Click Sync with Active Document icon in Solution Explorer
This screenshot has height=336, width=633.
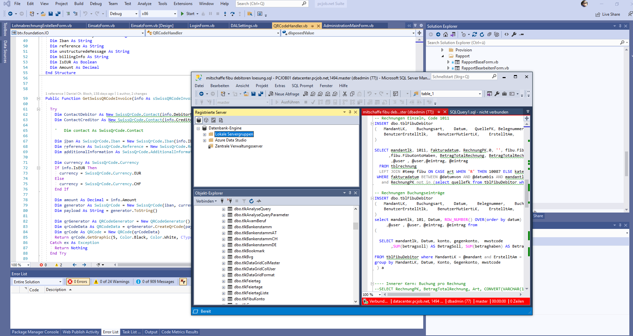(475, 34)
